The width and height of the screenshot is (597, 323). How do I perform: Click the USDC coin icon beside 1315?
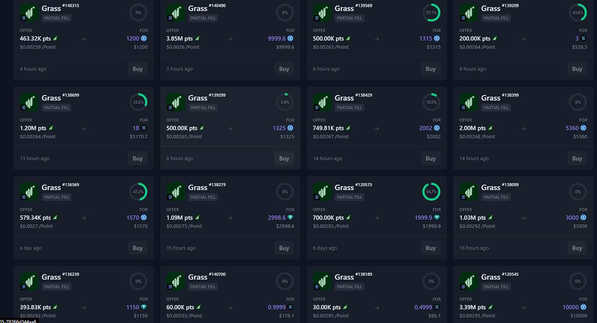437,38
